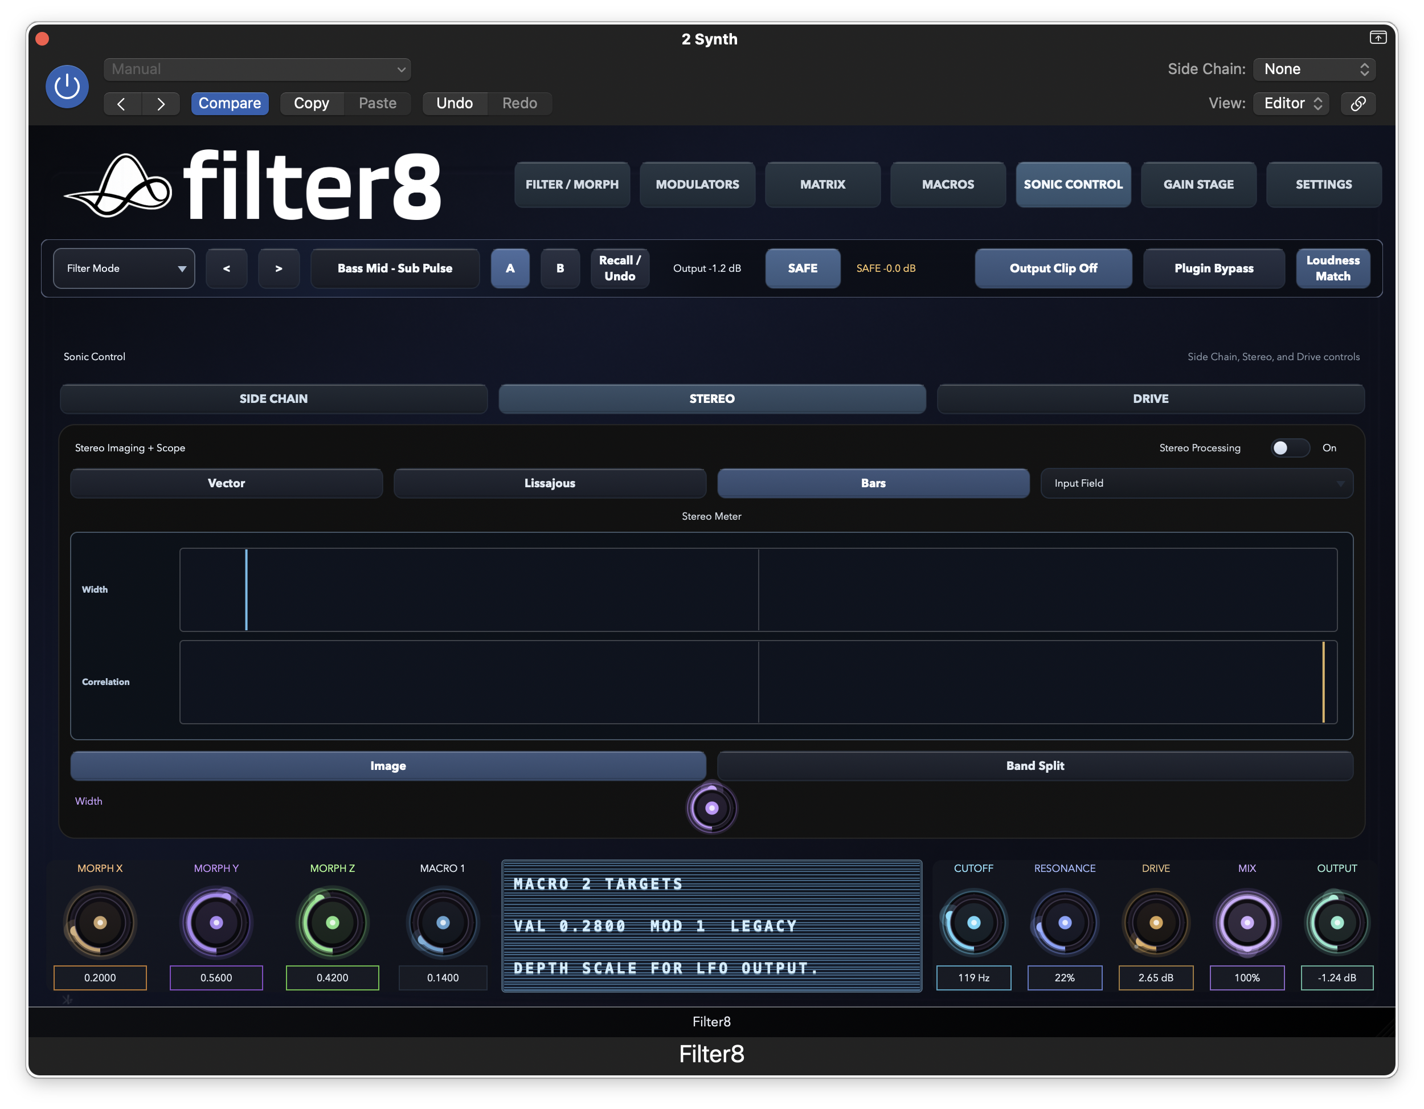
Task: Click the link chain icon
Action: click(x=1358, y=104)
